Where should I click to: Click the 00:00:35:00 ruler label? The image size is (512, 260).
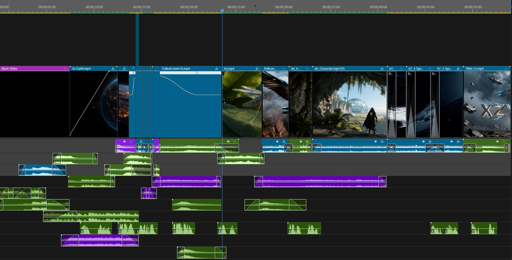[331, 7]
